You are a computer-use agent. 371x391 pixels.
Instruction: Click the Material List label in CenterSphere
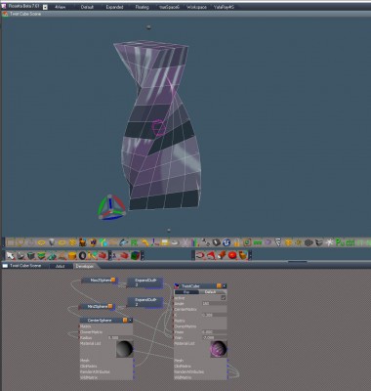click(x=91, y=343)
